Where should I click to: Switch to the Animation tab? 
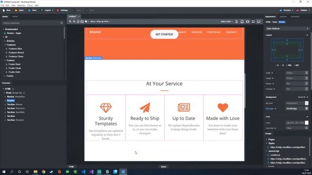(x=295, y=17)
